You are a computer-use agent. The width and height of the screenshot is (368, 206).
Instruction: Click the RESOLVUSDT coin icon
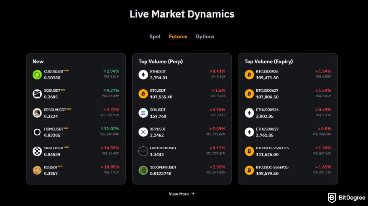[37, 113]
